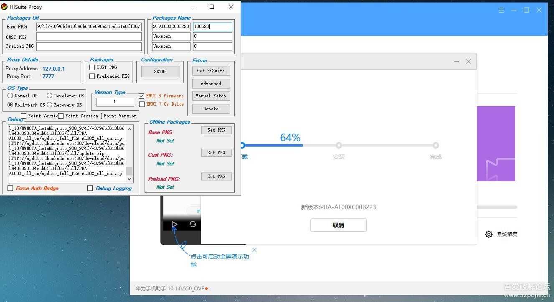Enable the Preloaded PKG checkbox
554x302 pixels.
[x=92, y=76]
